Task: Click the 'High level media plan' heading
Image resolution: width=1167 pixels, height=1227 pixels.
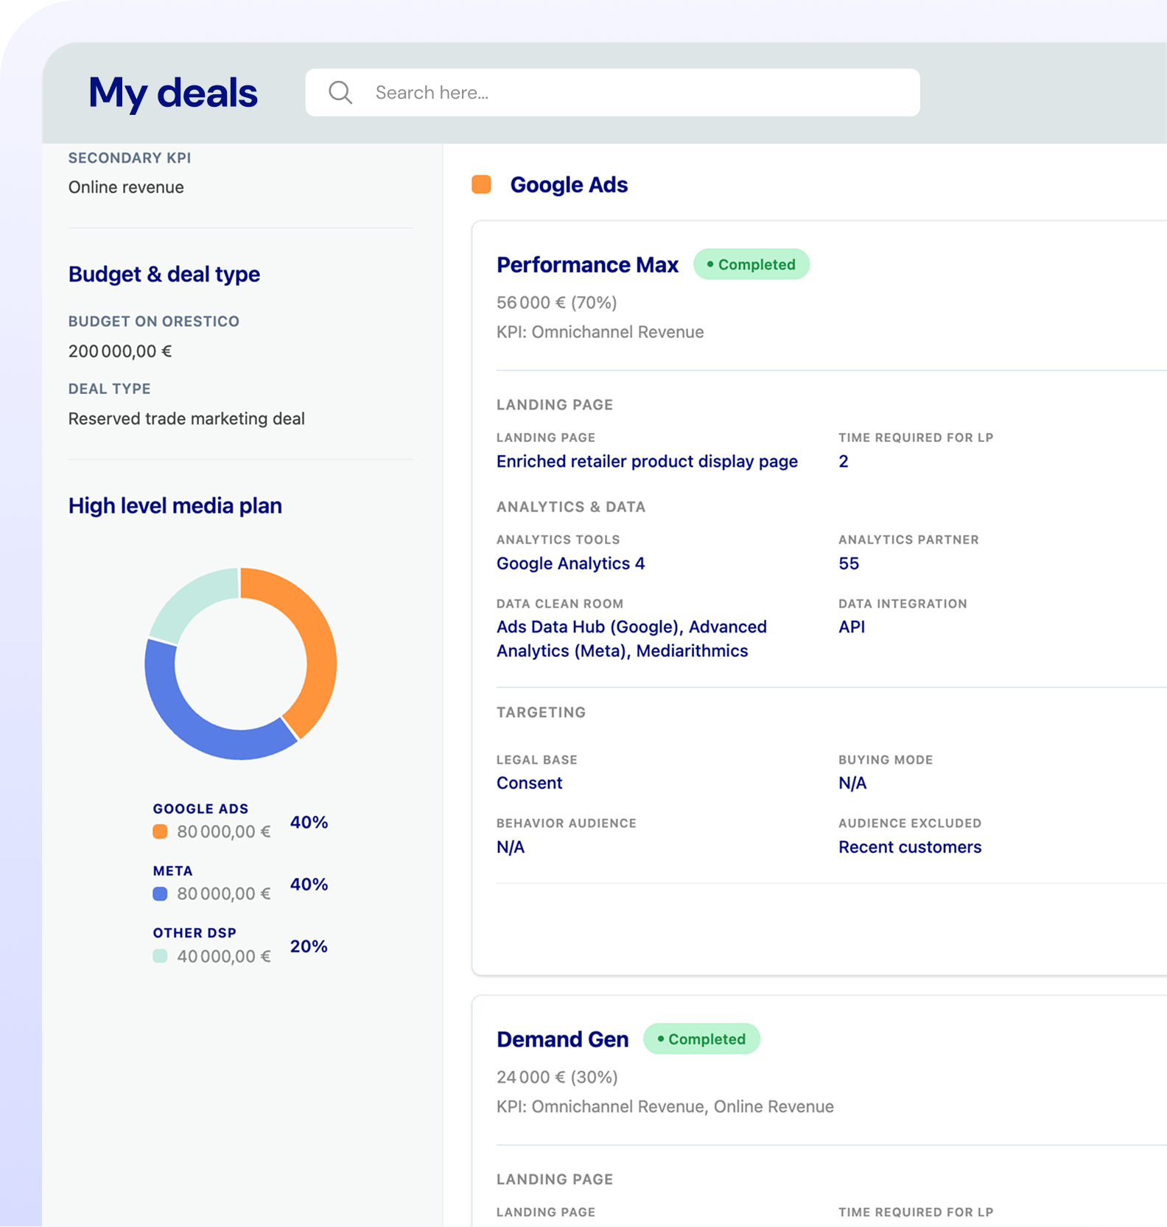Action: tap(175, 506)
